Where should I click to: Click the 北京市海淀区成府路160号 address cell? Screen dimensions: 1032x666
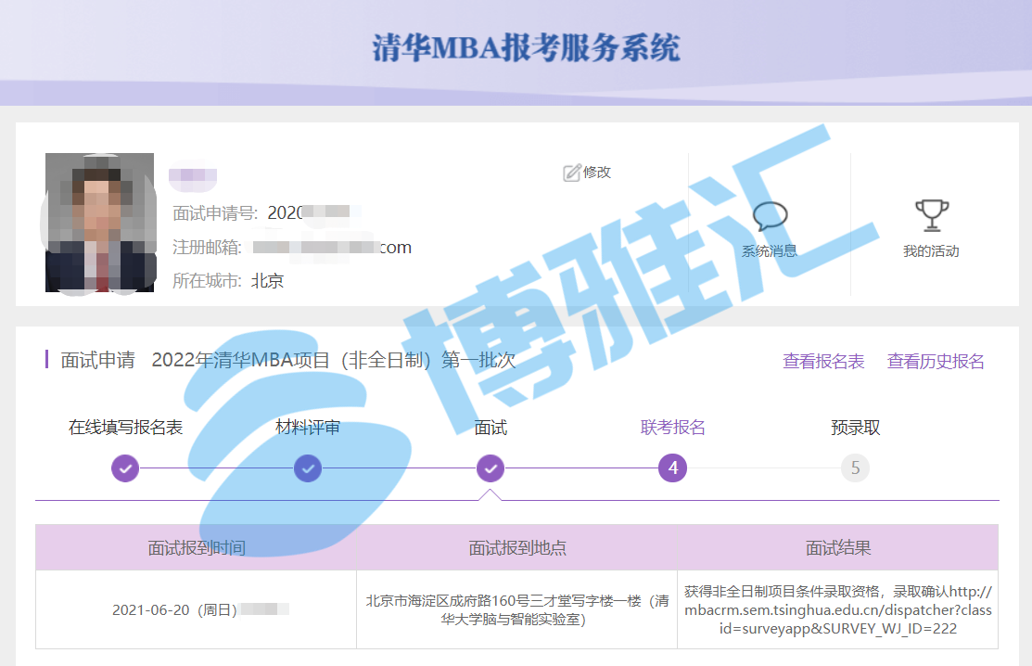[x=517, y=610]
